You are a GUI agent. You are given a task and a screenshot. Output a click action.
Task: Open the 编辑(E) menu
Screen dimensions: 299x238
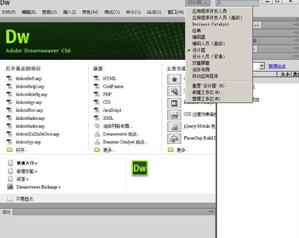pyautogui.click(x=29, y=12)
